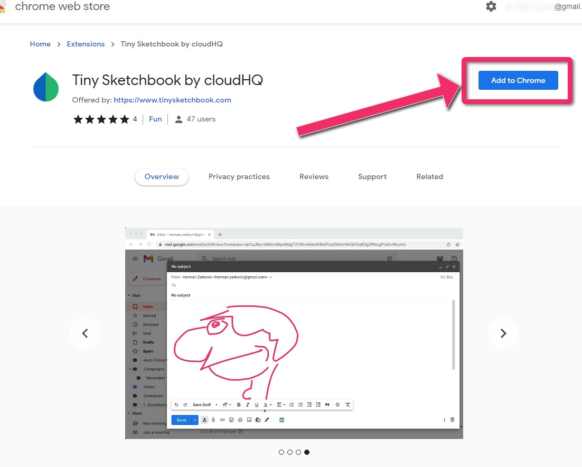The width and height of the screenshot is (582, 467).
Task: Switch to the Overview tab
Action: (x=162, y=176)
